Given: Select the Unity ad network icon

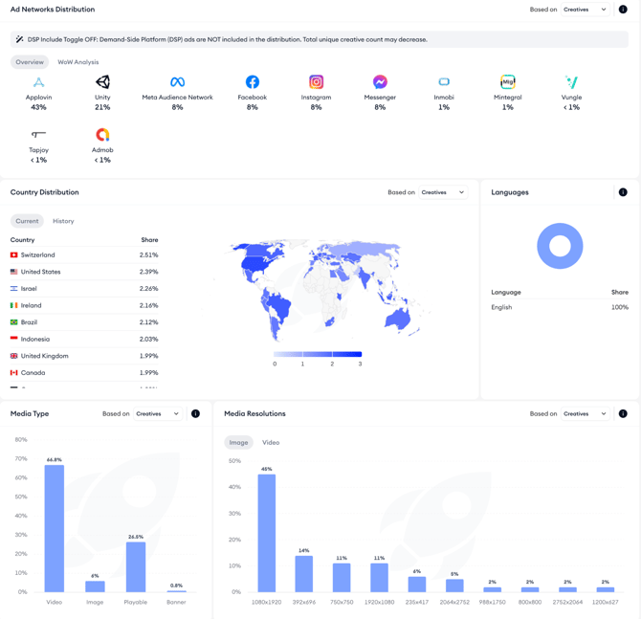Looking at the screenshot, I should tap(102, 81).
